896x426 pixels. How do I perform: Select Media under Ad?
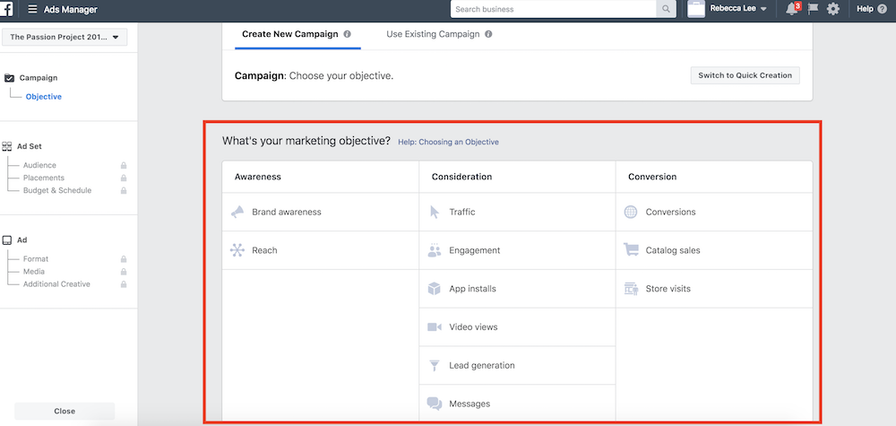pos(34,272)
